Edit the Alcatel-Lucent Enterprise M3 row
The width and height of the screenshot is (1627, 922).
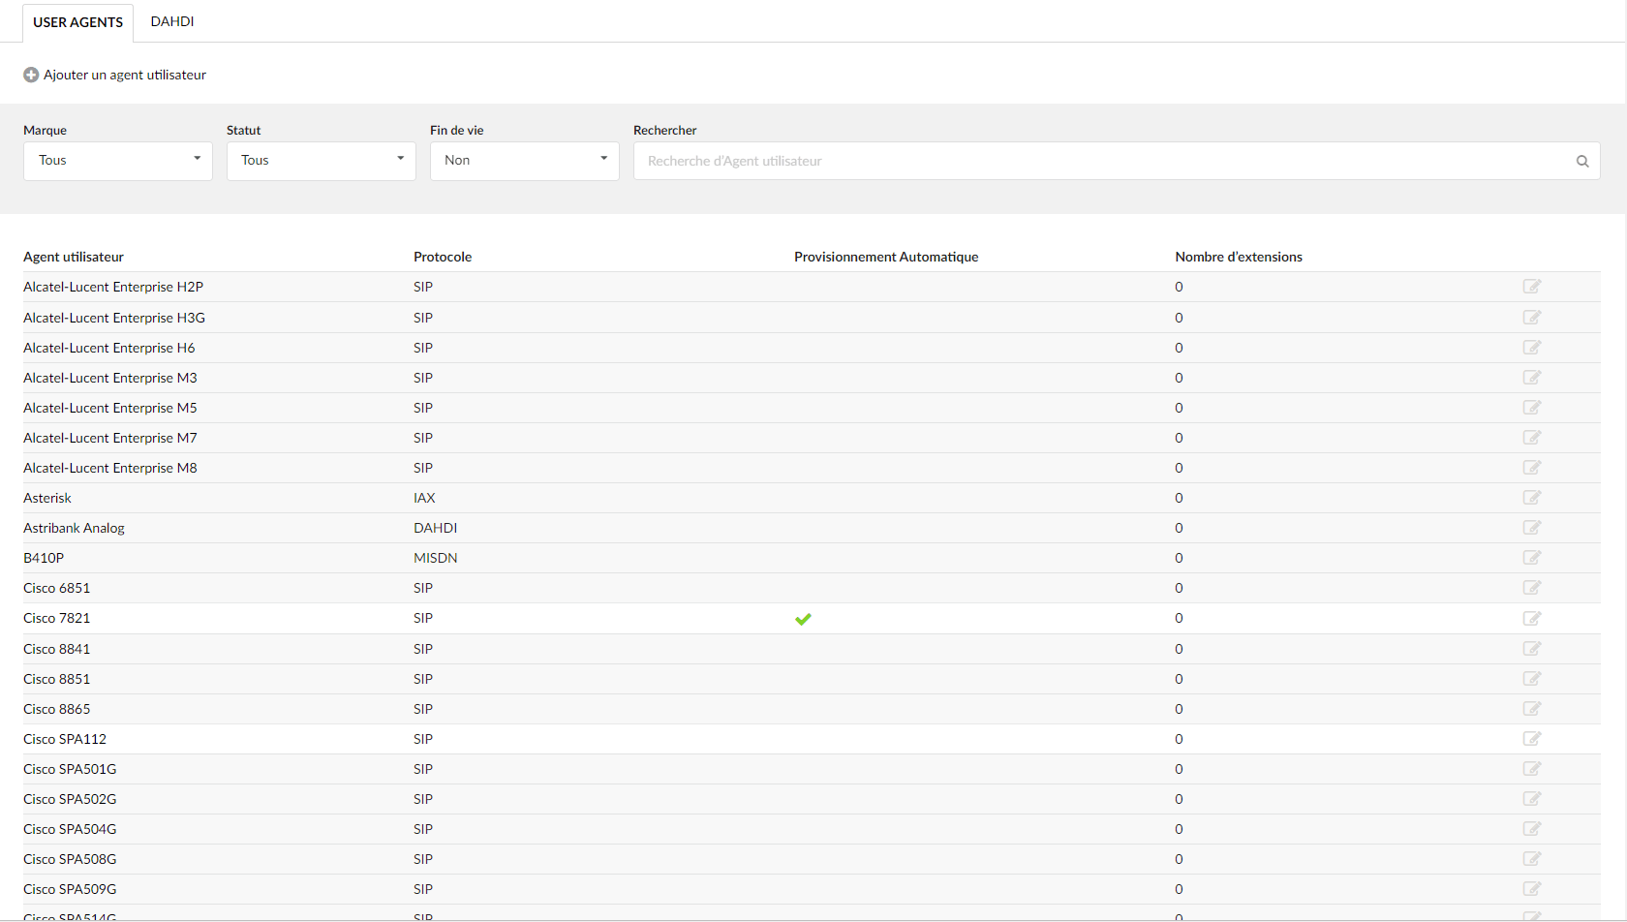(1532, 378)
